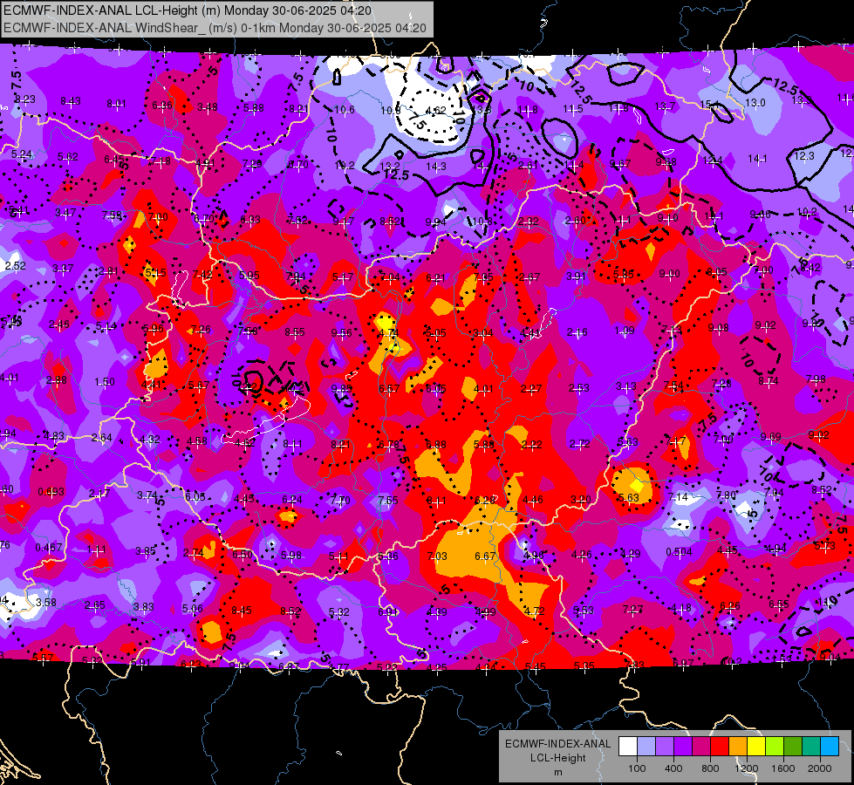
Task: Click the LCL-Height title line at top
Action: pos(188,10)
